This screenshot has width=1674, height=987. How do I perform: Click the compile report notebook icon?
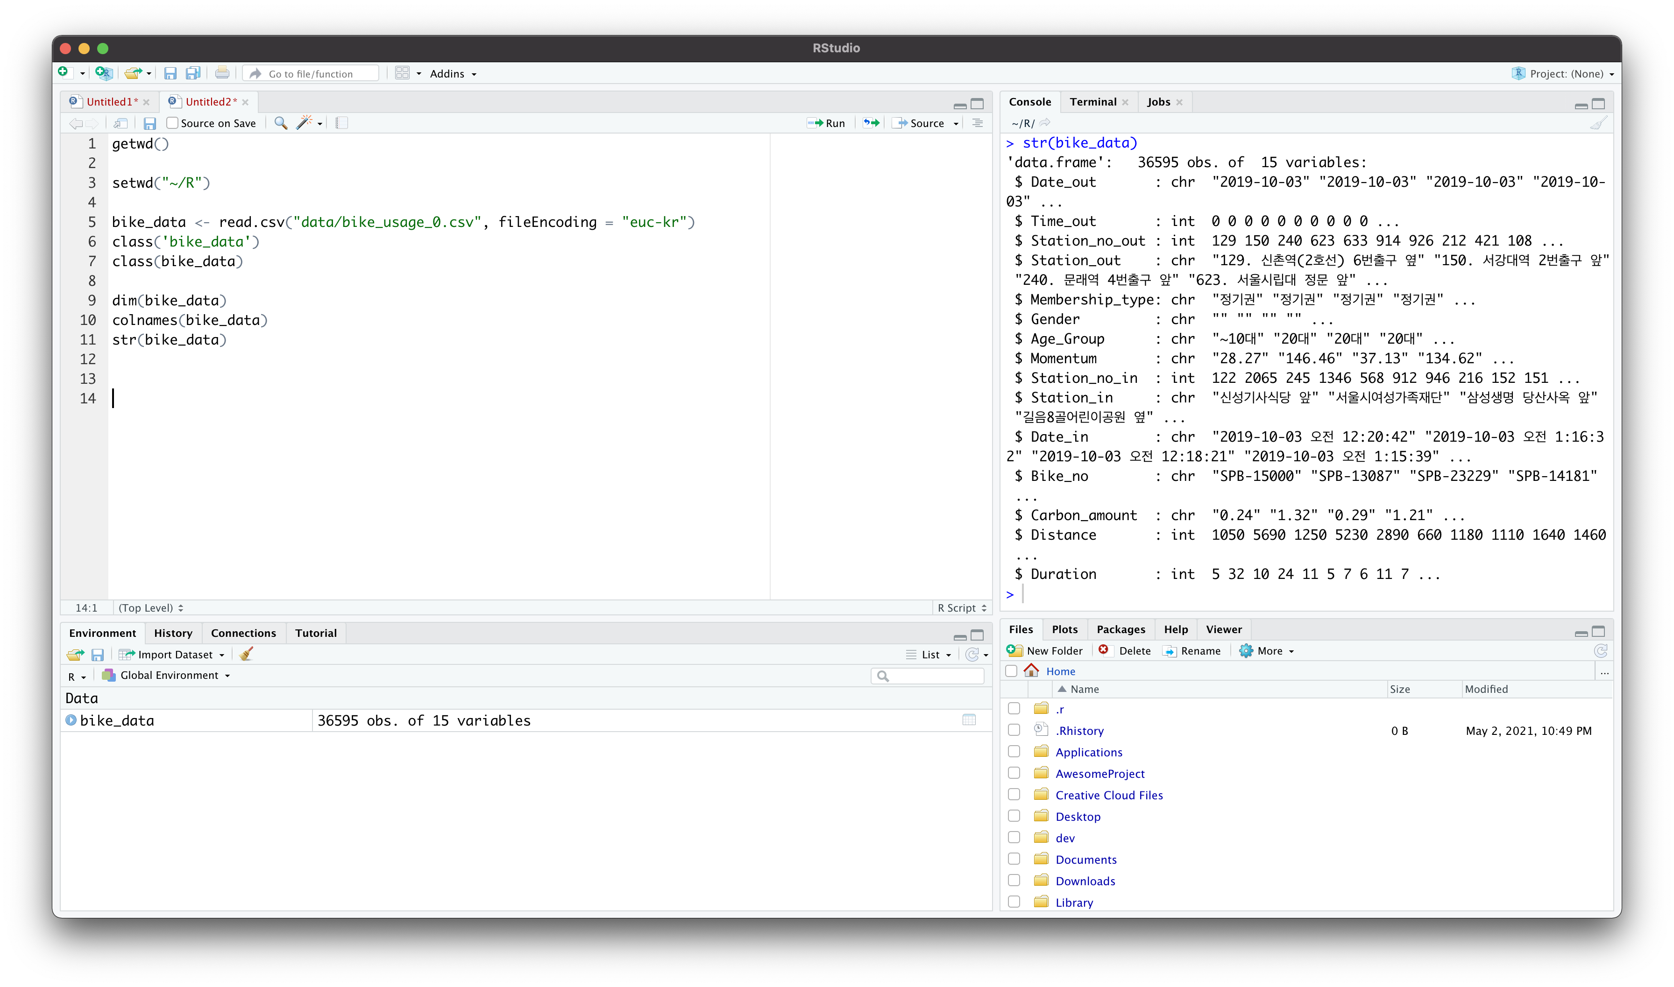341,123
